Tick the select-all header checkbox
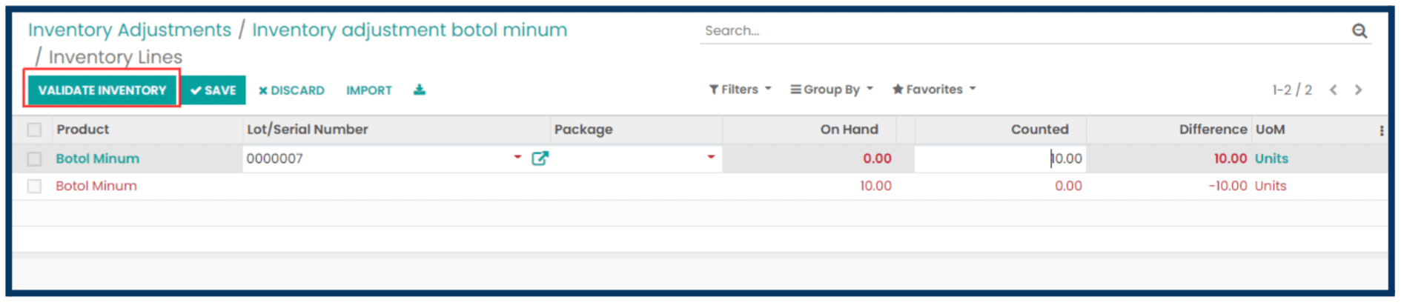This screenshot has width=1404, height=305. 34,130
